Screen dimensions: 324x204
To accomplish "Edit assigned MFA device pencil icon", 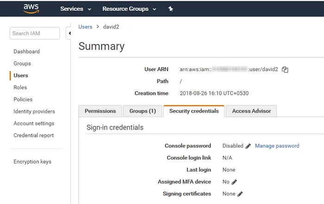I will click(x=234, y=182).
